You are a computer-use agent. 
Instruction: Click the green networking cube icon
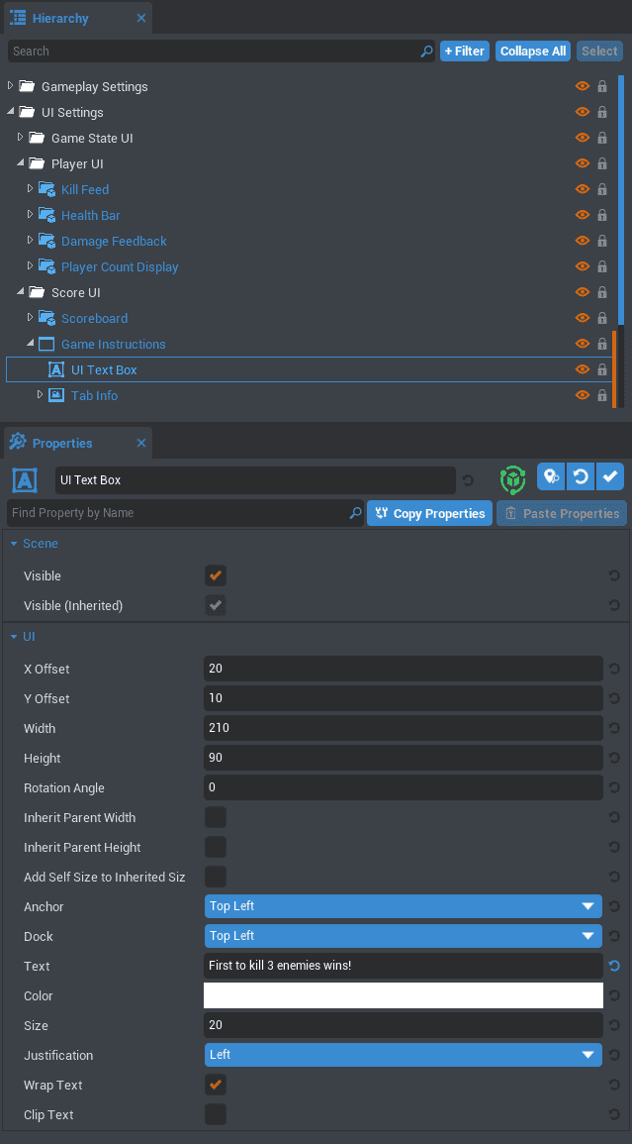tap(512, 479)
